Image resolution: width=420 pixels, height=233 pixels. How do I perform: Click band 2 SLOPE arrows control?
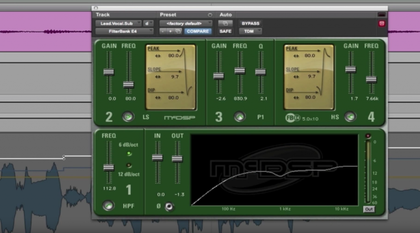pyautogui.click(x=157, y=77)
